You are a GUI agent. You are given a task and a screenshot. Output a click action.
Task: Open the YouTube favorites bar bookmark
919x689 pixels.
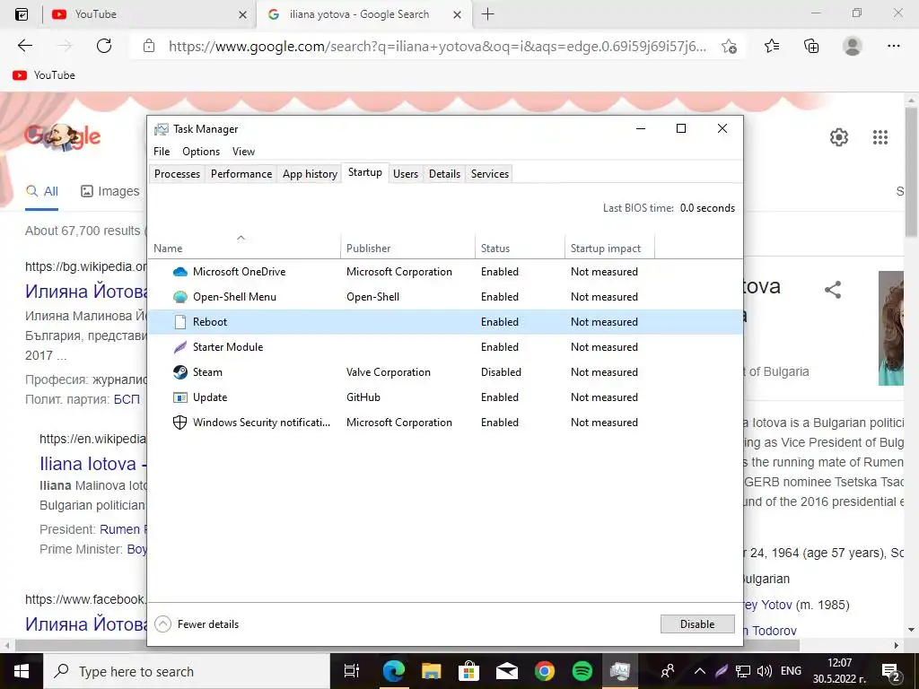pyautogui.click(x=44, y=75)
